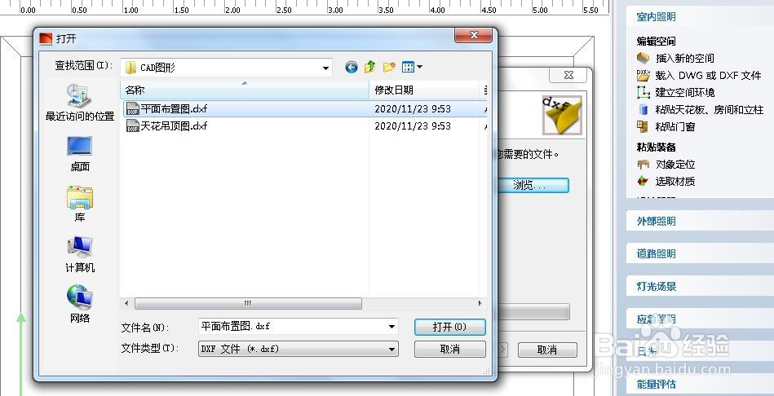Click the 选取材质 icon
The width and height of the screenshot is (774, 396).
click(643, 181)
